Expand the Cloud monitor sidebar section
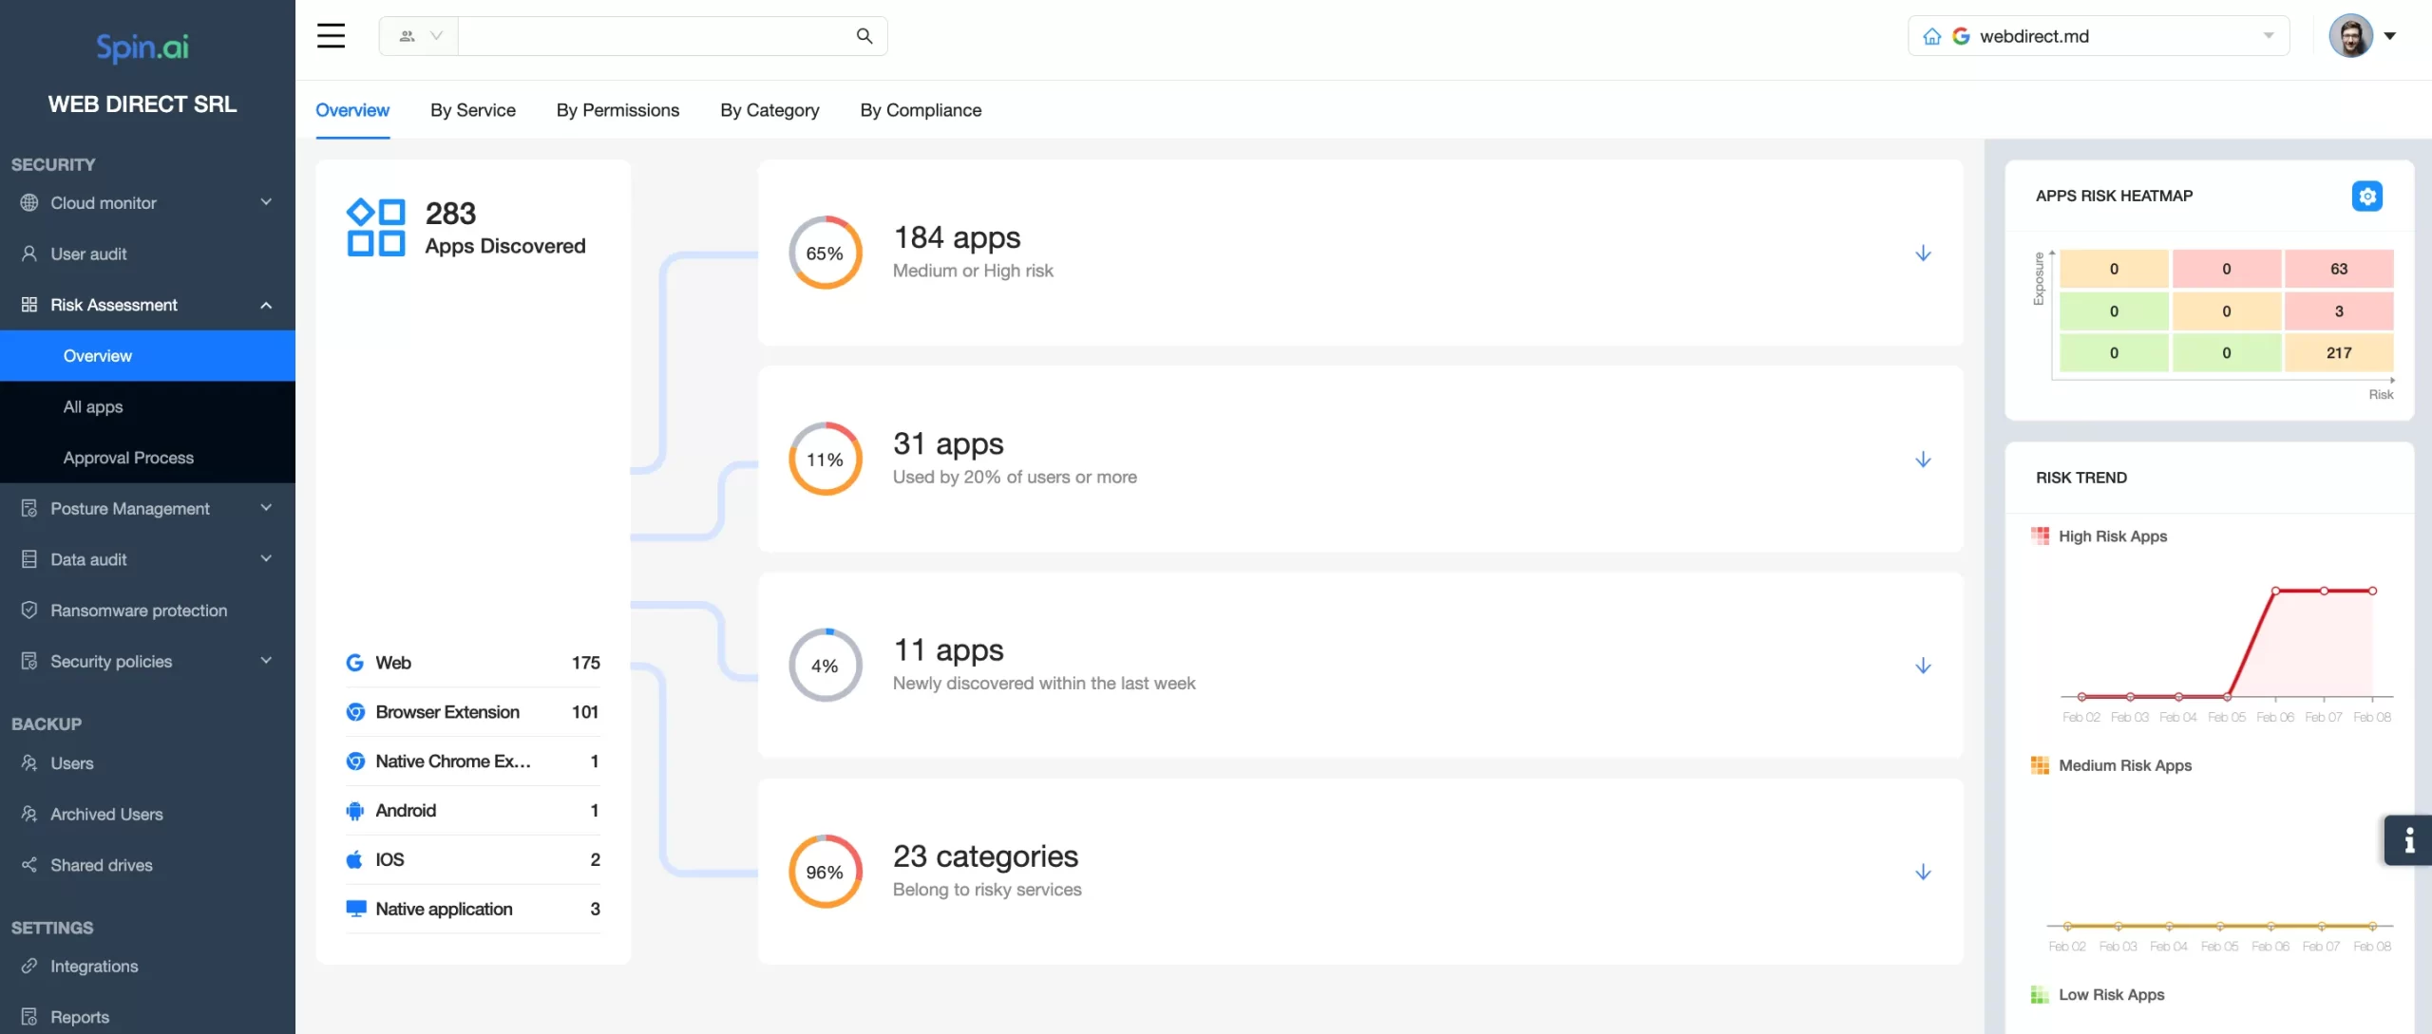The height and width of the screenshot is (1034, 2432). click(x=266, y=202)
